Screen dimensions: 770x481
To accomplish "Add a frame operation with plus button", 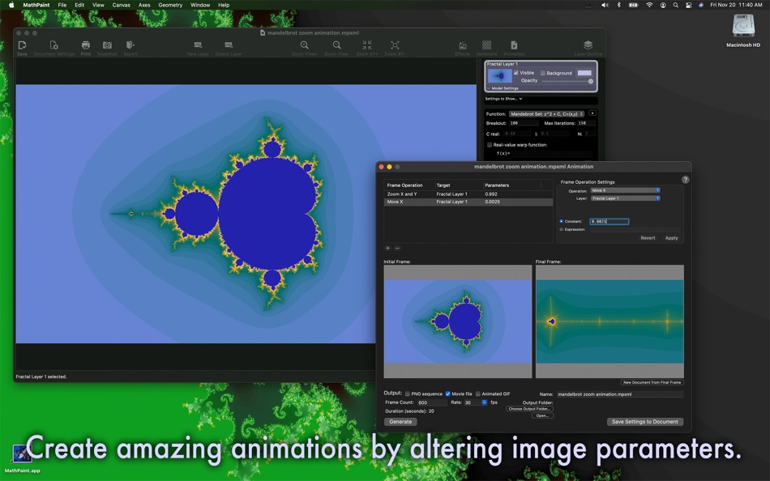I will click(387, 249).
